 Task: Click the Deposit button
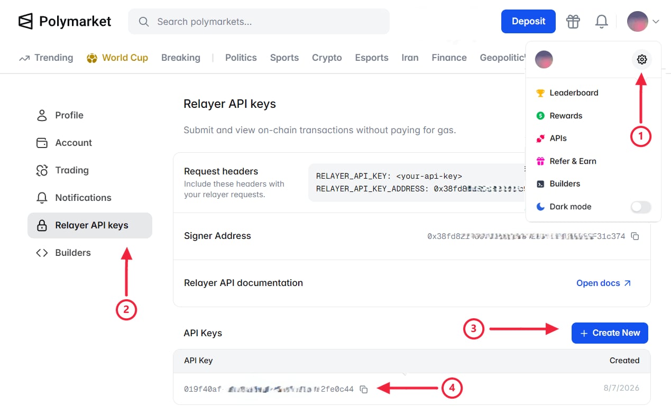528,21
